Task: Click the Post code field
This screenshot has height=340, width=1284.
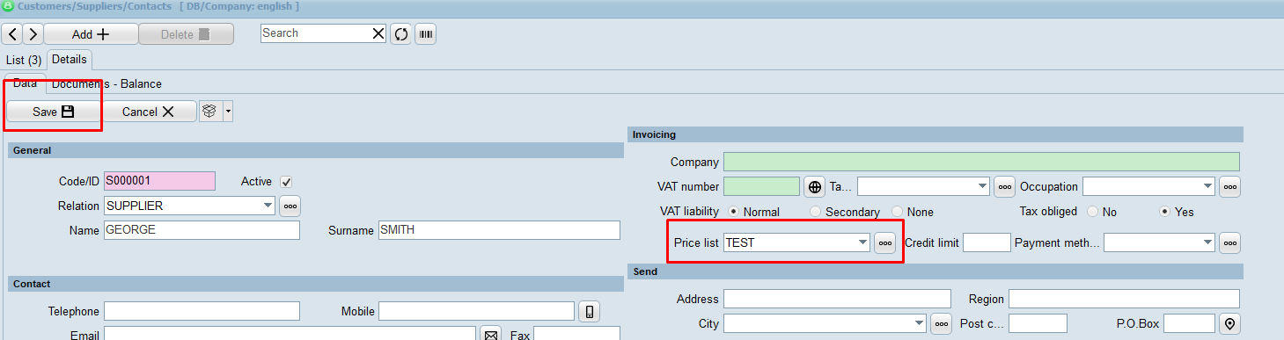Action: pyautogui.click(x=1038, y=323)
